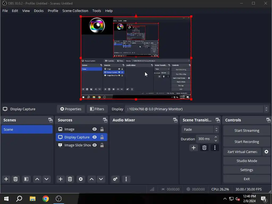This screenshot has height=204, width=272.
Task: Show hidden tray icons chevron
Action: tap(225, 199)
